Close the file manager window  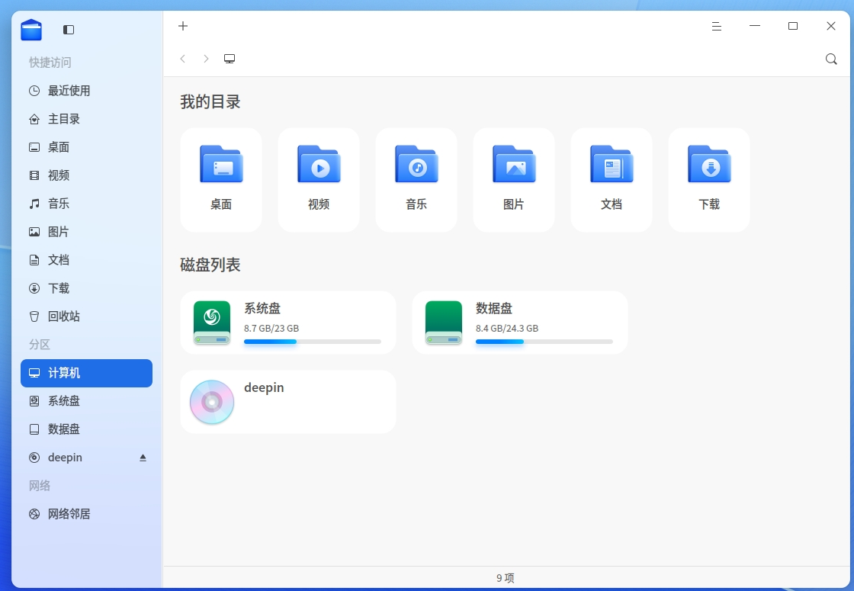[831, 26]
